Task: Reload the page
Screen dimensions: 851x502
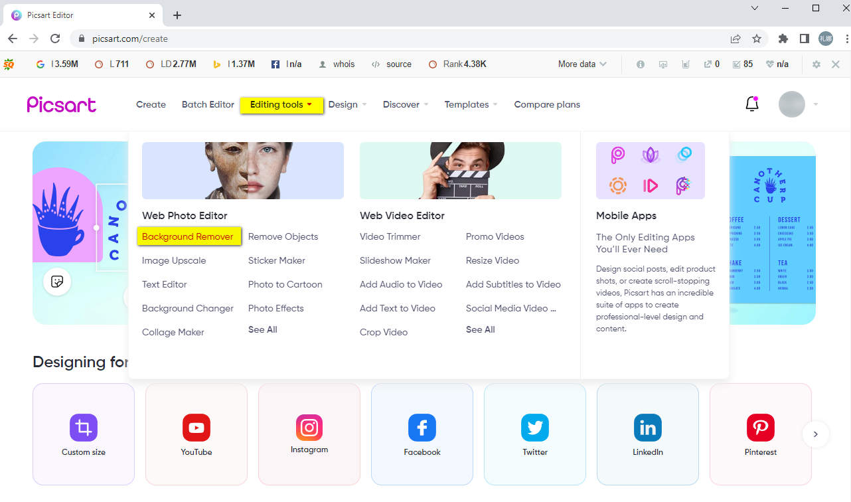Action: coord(55,39)
